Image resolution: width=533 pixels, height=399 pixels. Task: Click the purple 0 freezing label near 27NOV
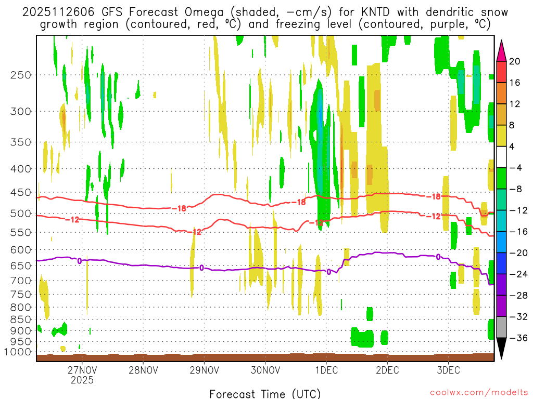(80, 261)
